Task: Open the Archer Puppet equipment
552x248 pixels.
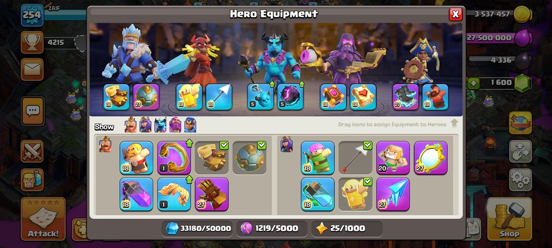Action: pyautogui.click(x=317, y=157)
